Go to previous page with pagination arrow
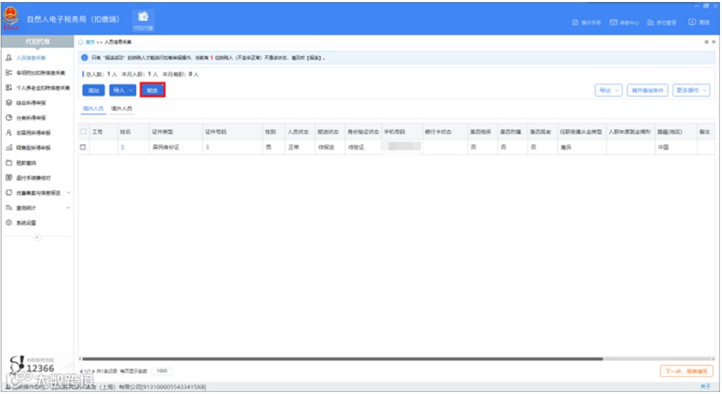The height and width of the screenshot is (394, 722). coord(81,371)
